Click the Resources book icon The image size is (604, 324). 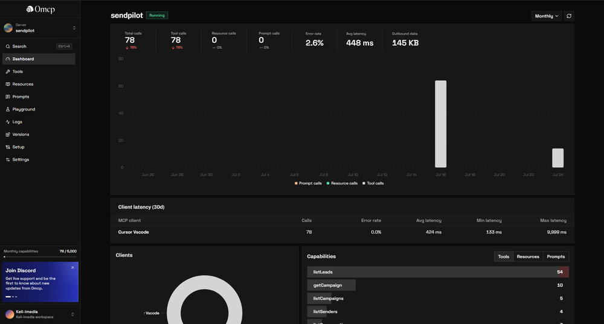pos(8,84)
